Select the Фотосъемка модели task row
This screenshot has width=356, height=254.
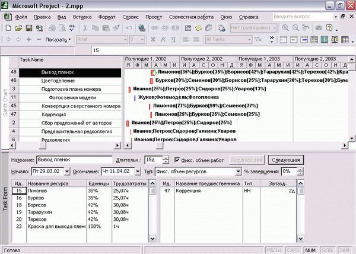pyautogui.click(x=70, y=97)
